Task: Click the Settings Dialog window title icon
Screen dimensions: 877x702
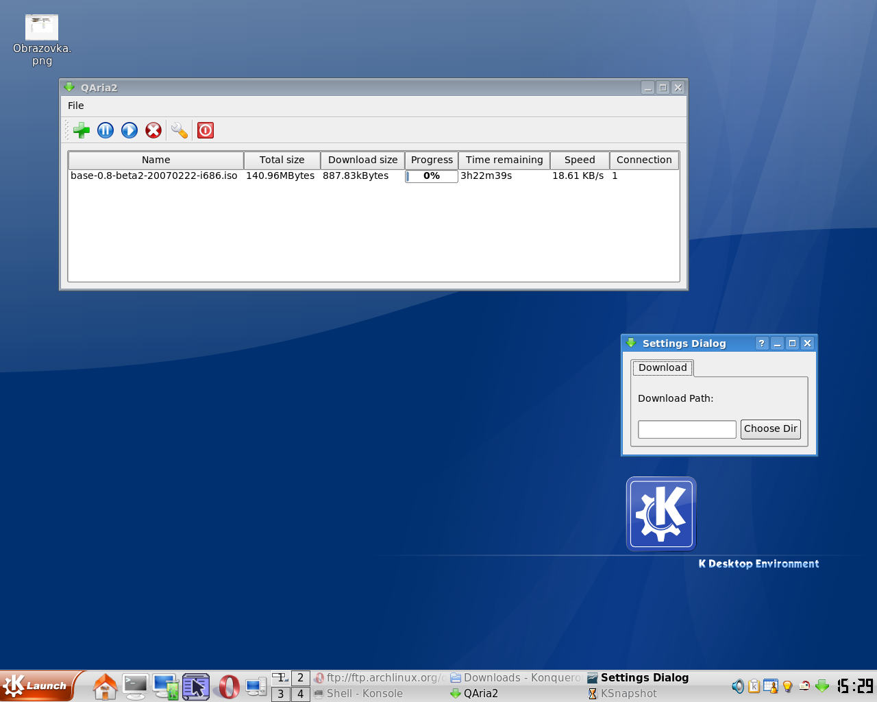Action: tap(631, 343)
